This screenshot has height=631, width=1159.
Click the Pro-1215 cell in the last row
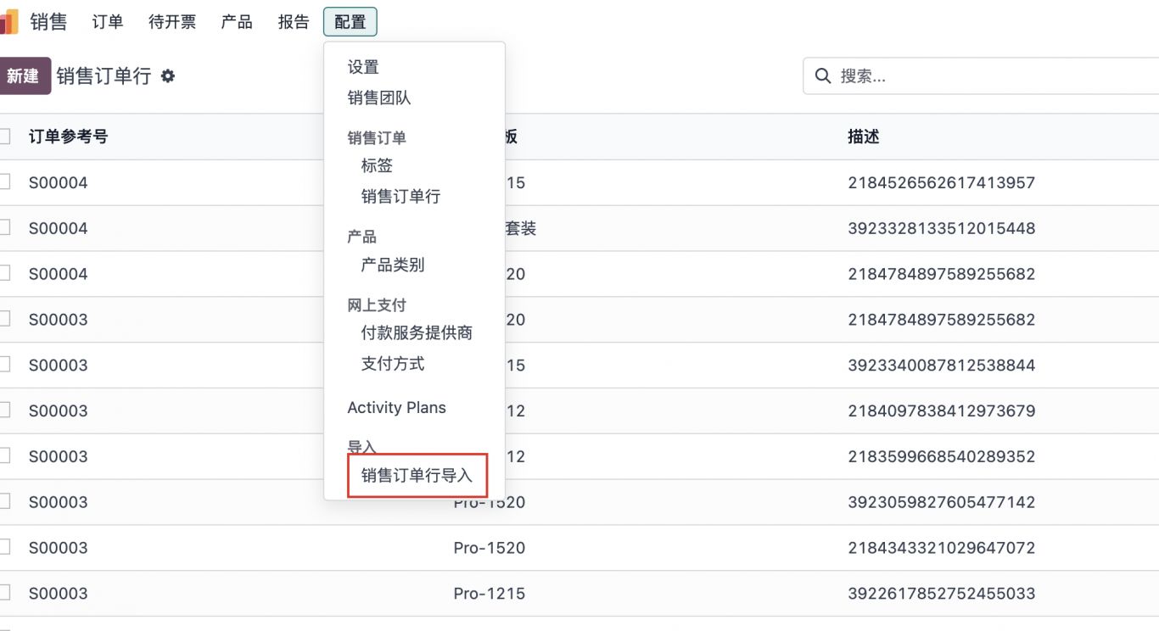click(490, 594)
